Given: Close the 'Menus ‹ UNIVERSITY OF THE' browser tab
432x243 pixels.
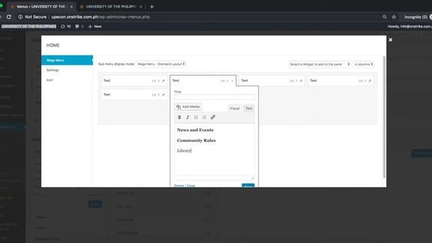Looking at the screenshot, I should click(x=72, y=7).
